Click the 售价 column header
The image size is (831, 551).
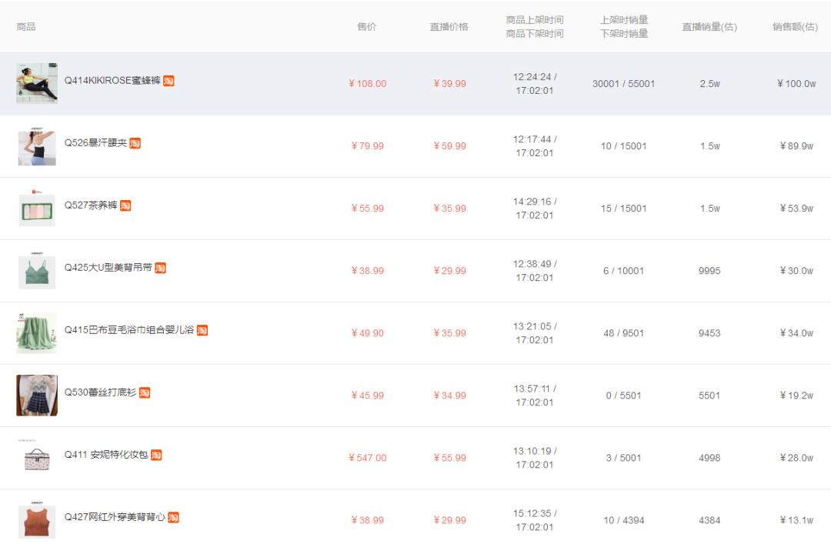pos(367,27)
